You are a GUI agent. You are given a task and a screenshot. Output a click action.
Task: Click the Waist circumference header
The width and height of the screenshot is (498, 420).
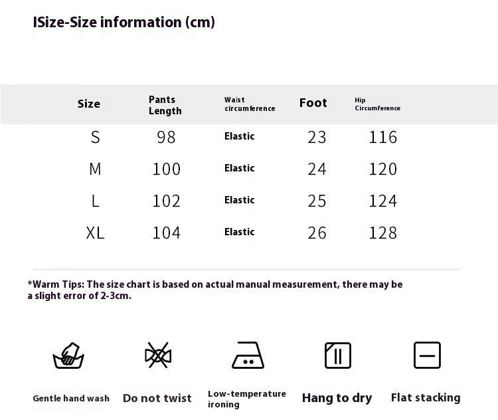[250, 104]
